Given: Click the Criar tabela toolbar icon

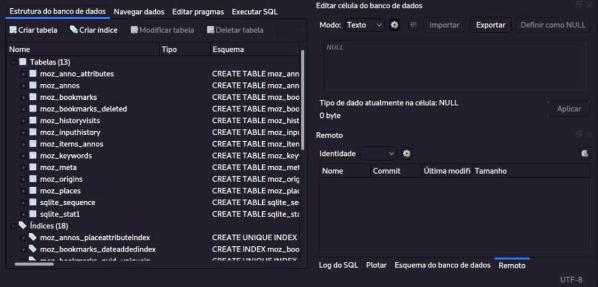Looking at the screenshot, I should pyautogui.click(x=13, y=30).
